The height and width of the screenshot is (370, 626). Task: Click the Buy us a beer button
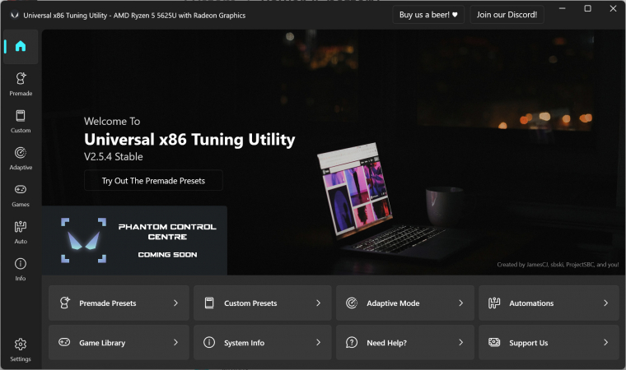428,15
